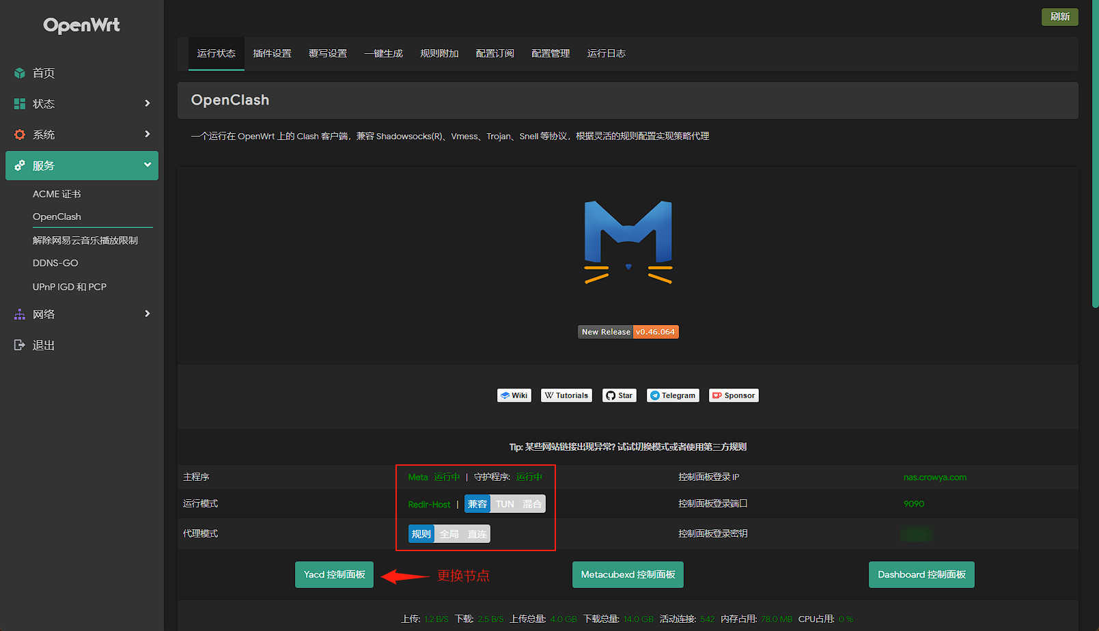
Task: Click the Redir-Host mode text
Action: point(429,505)
